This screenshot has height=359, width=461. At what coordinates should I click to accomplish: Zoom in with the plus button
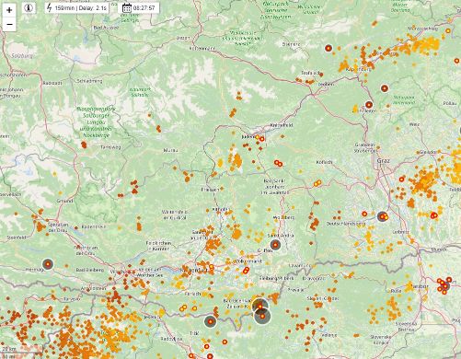click(9, 10)
